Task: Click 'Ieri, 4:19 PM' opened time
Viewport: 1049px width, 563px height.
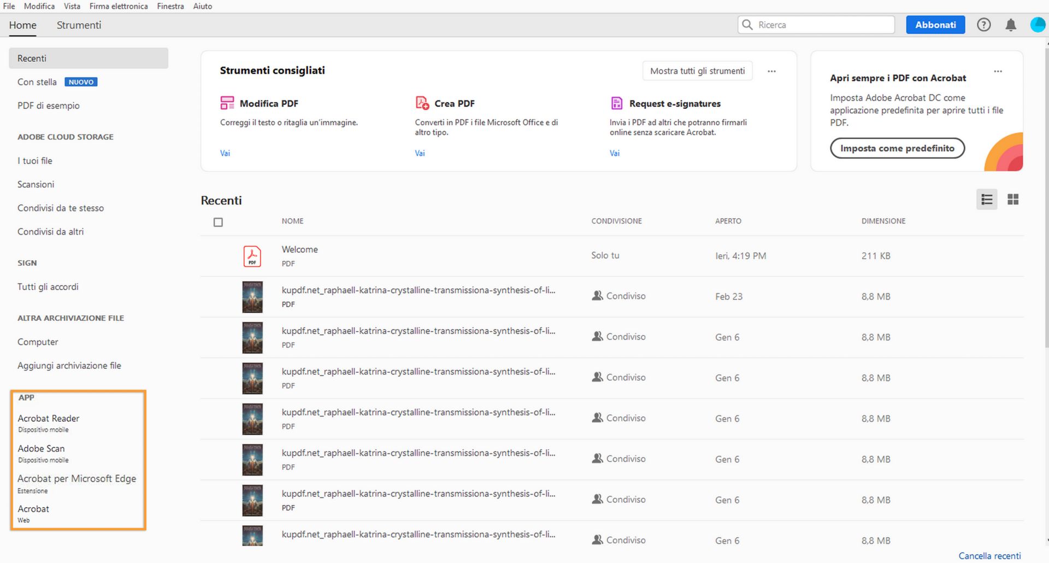Action: tap(741, 256)
